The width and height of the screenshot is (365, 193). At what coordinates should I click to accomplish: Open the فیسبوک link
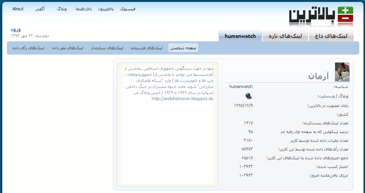coord(128,9)
